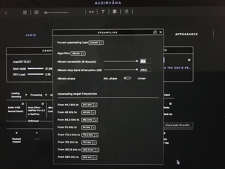Adjust r8brain stop band attenuation slider

[x=121, y=70]
